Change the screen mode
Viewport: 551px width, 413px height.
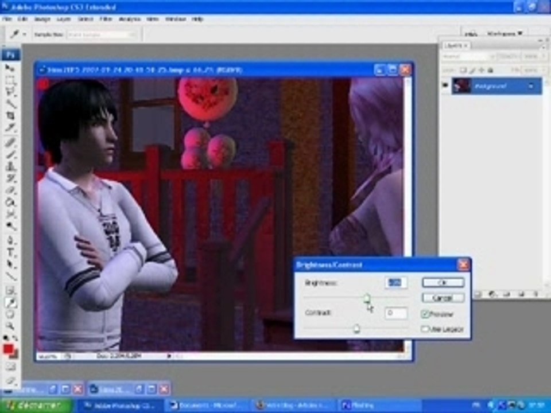pos(10,381)
